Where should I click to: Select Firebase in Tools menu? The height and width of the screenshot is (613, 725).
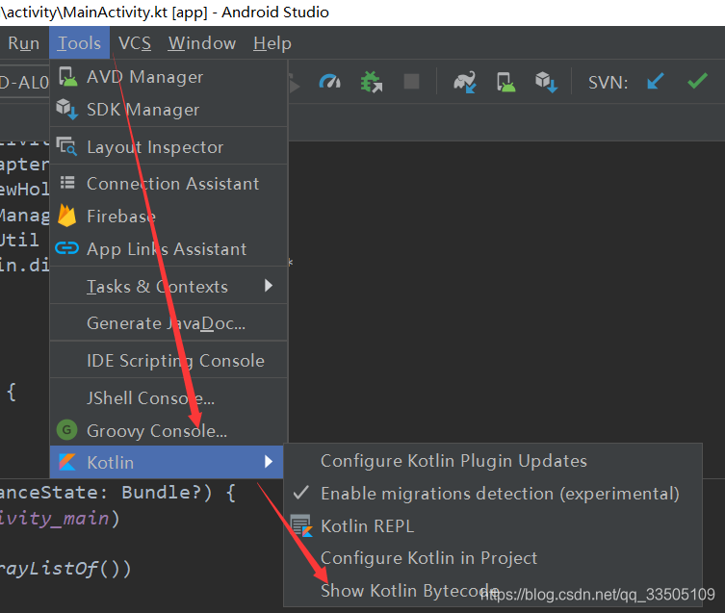coord(168,216)
